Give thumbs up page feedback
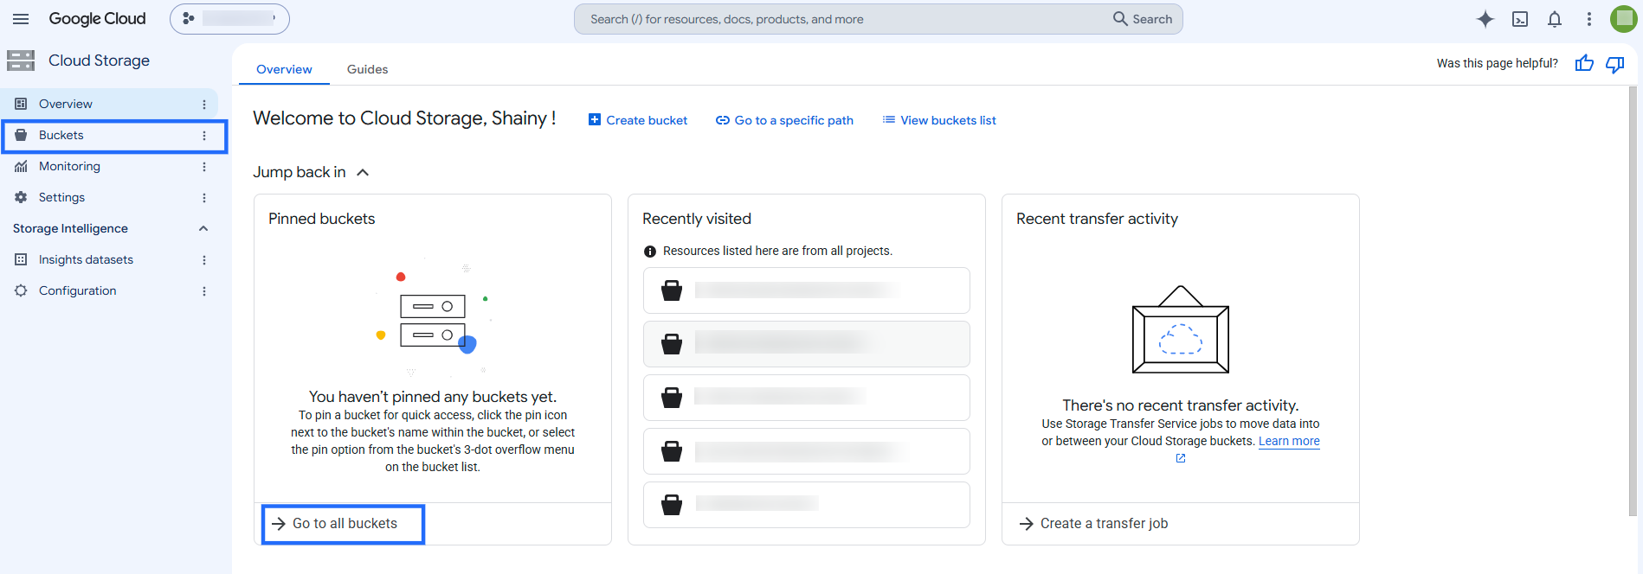Screen dimensions: 1643x574 pyautogui.click(x=1584, y=63)
